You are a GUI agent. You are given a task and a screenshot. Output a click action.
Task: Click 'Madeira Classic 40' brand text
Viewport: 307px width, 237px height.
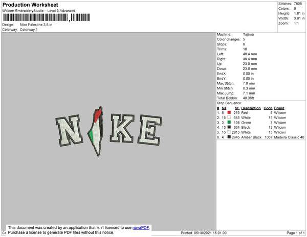(289, 137)
